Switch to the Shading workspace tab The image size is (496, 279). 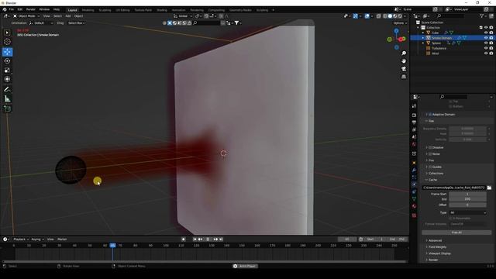pos(162,10)
